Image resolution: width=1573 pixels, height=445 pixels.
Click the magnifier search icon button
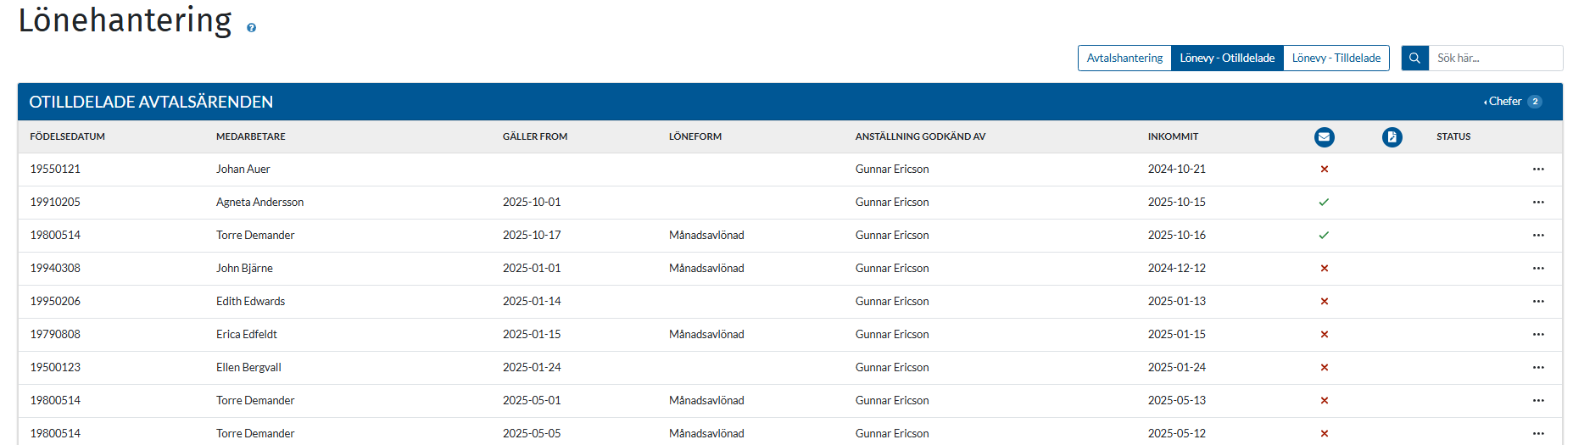click(x=1414, y=58)
